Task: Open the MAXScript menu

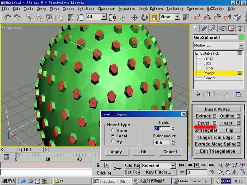Action: pyautogui.click(x=216, y=9)
